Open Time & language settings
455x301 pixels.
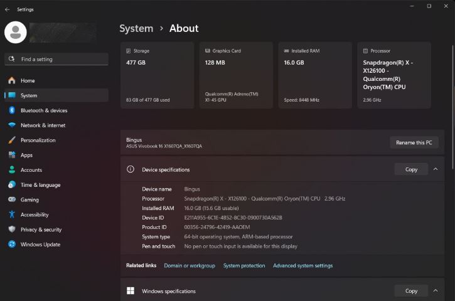click(x=40, y=185)
